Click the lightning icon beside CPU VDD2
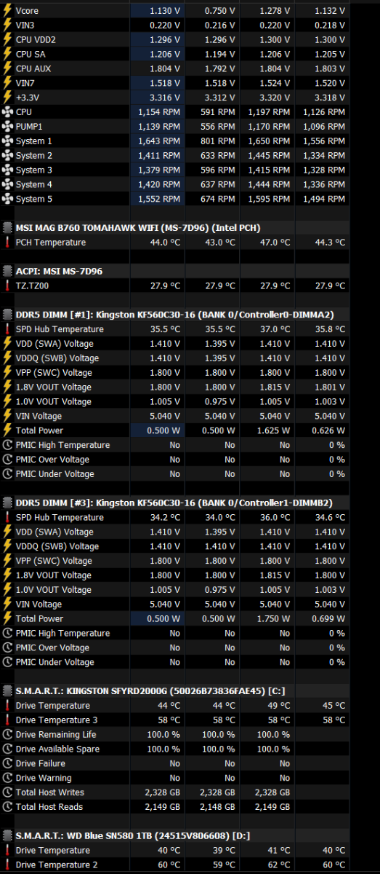The width and height of the screenshot is (380, 874). (7, 40)
